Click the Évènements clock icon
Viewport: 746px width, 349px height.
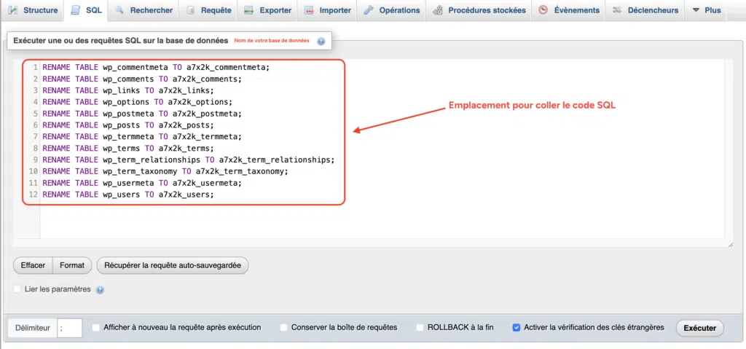tap(543, 10)
